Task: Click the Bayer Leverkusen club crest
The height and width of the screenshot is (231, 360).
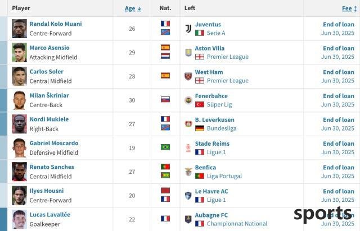Action: tap(188, 124)
